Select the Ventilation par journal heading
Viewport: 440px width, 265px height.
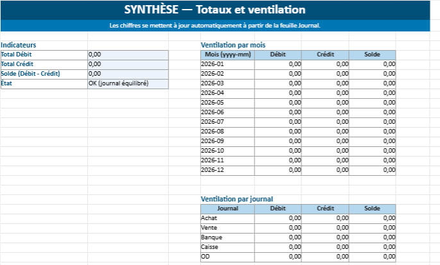click(x=236, y=199)
